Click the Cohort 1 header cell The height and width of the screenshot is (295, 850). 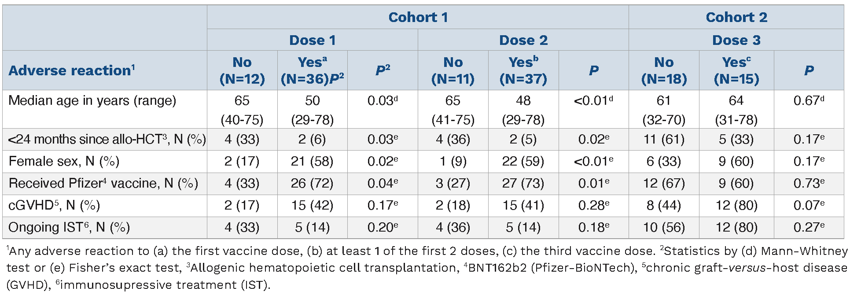[418, 18]
